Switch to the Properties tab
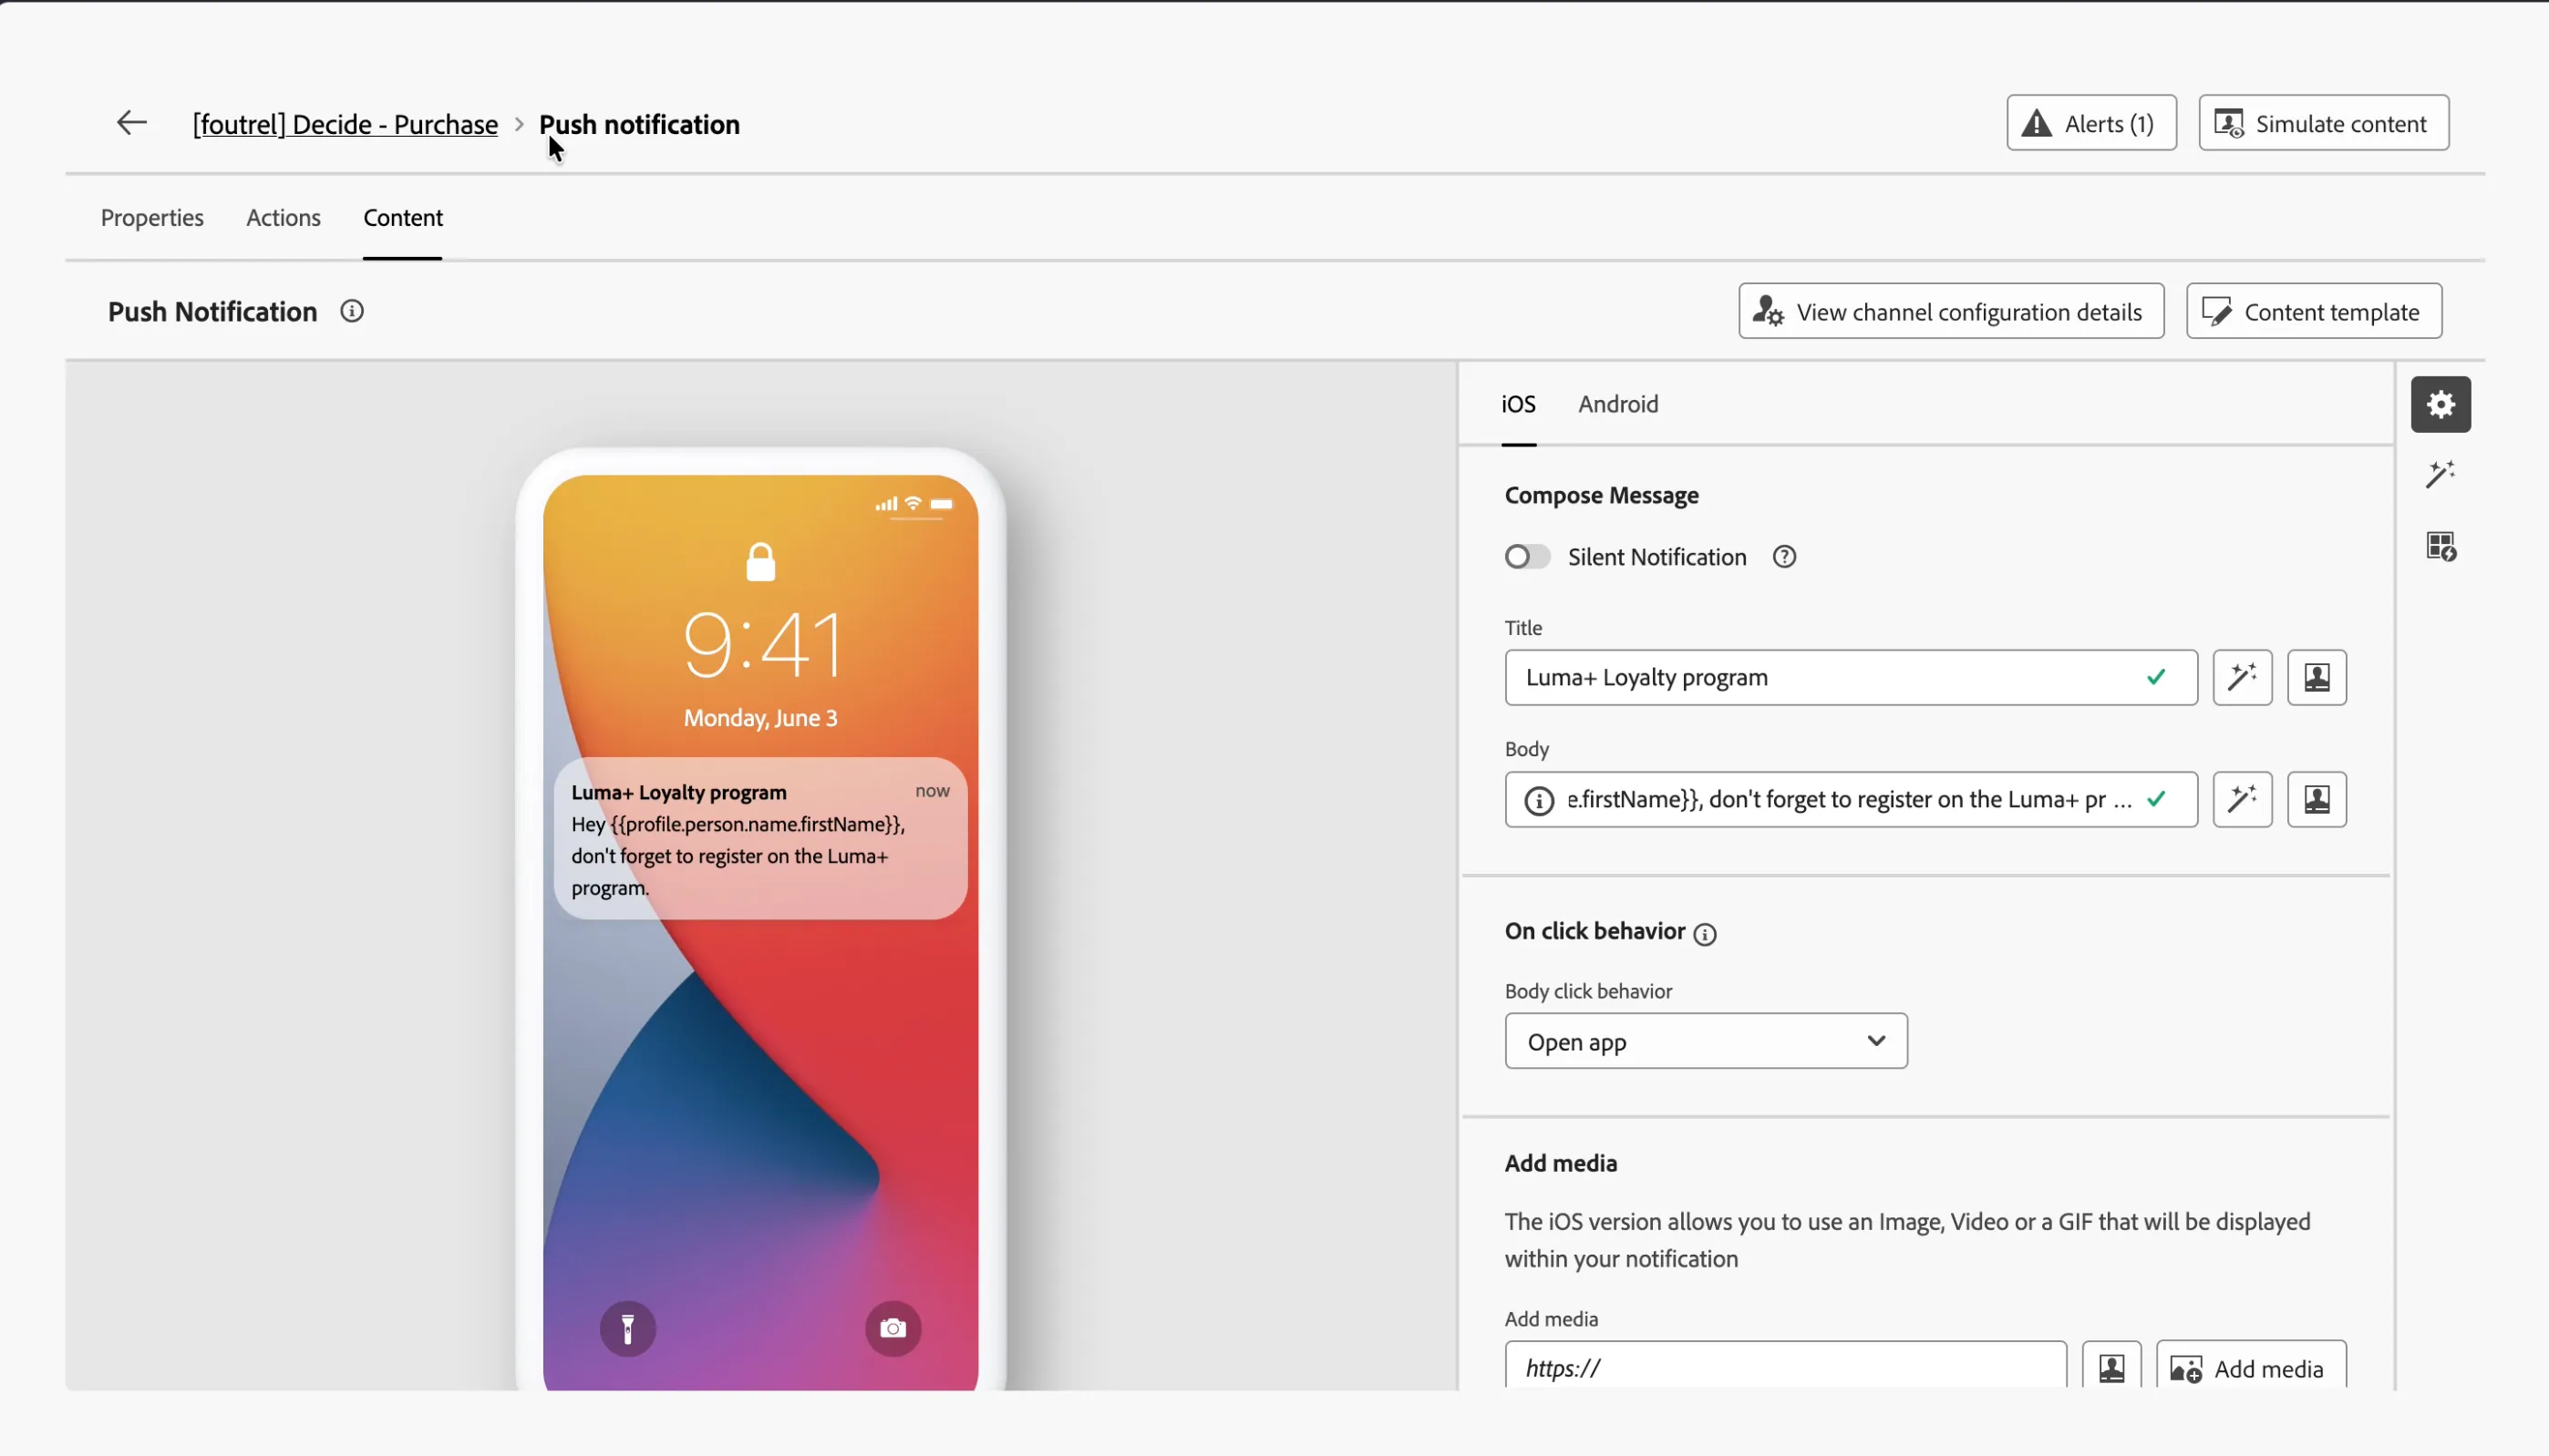2549x1456 pixels. [x=152, y=217]
